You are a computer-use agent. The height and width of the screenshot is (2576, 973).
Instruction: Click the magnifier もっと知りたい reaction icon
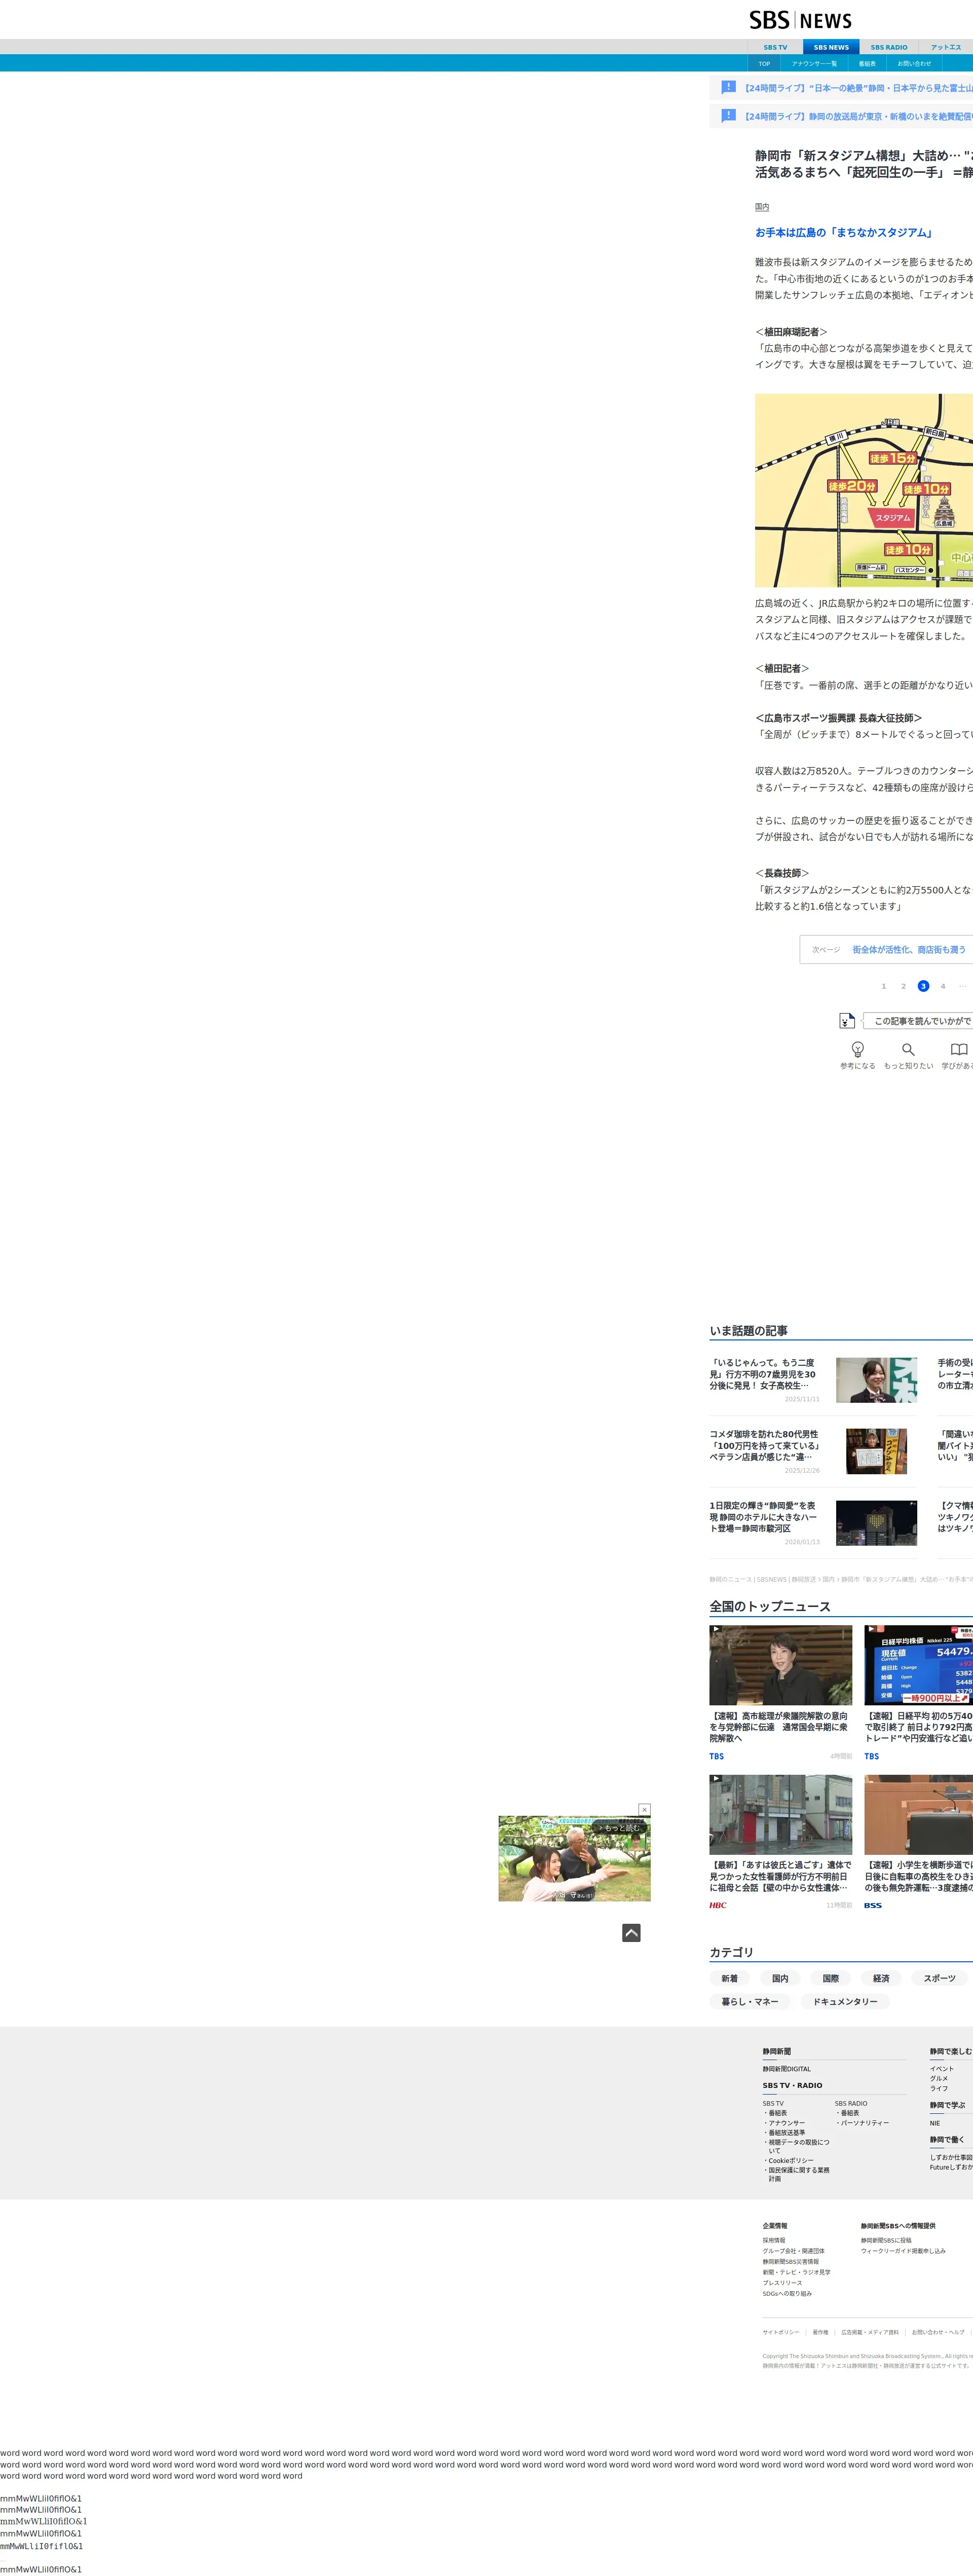(908, 1049)
